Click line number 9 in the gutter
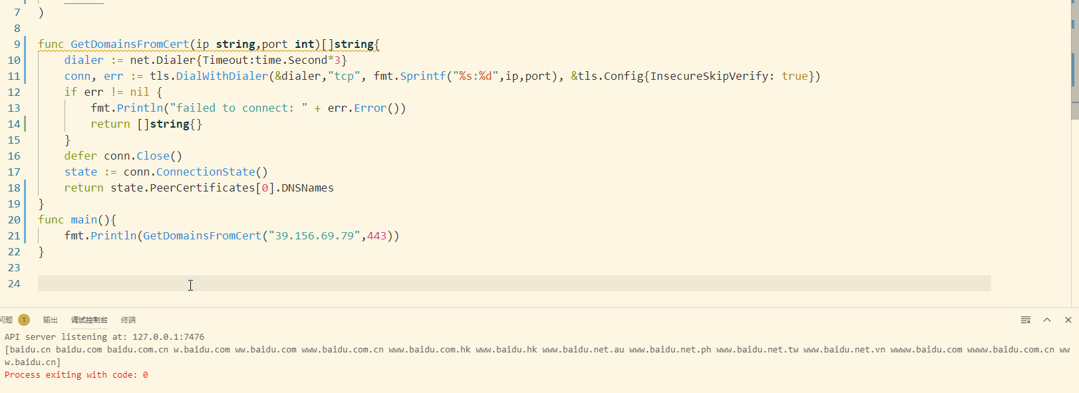This screenshot has height=393, width=1079. coord(17,44)
